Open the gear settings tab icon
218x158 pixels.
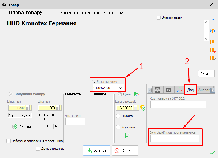[x=158, y=90]
